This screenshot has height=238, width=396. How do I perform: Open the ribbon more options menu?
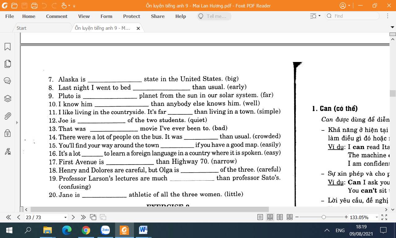[x=388, y=16]
